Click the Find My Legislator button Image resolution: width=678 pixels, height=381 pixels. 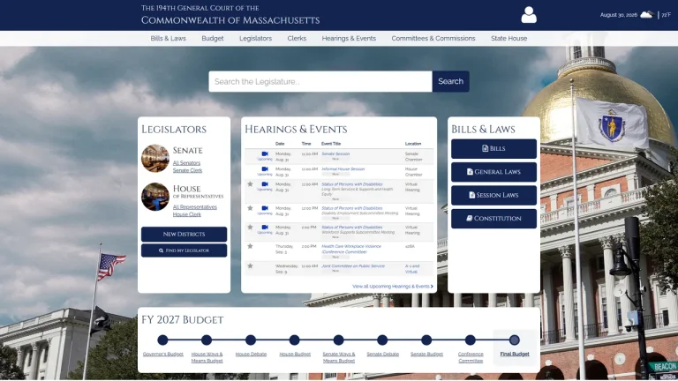(x=184, y=250)
